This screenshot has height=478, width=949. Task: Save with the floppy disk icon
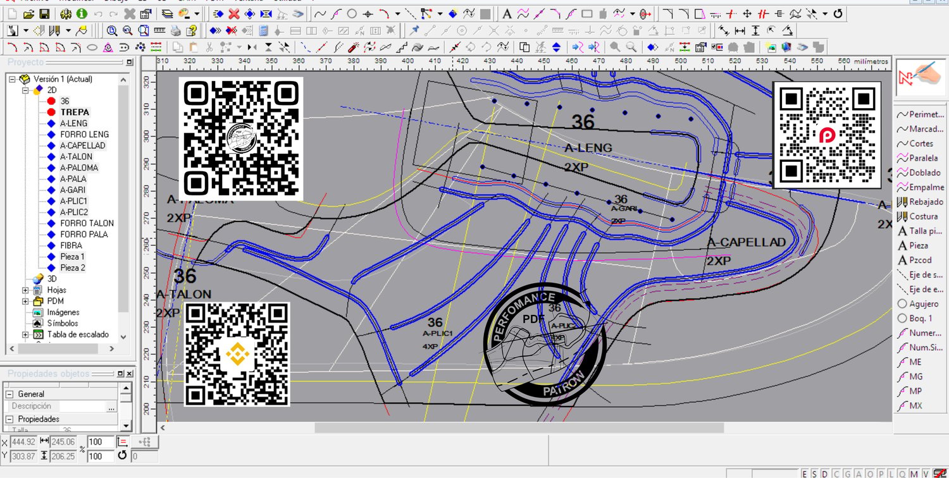coord(44,14)
